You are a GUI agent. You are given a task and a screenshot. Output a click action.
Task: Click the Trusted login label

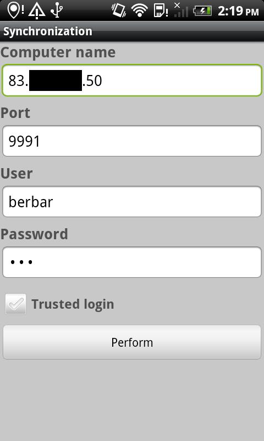73,304
